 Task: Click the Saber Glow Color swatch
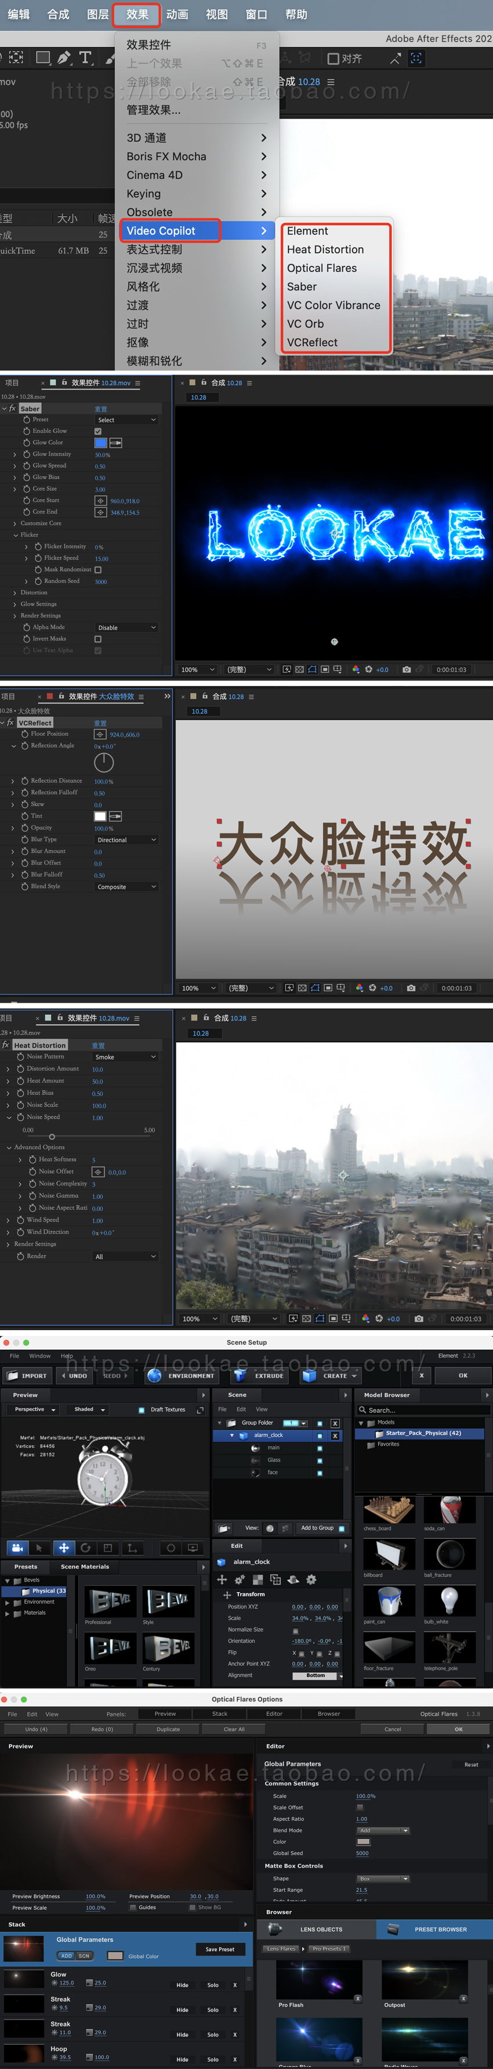click(100, 443)
